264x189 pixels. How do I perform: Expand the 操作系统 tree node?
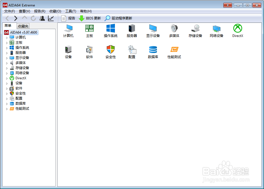pos(7,48)
